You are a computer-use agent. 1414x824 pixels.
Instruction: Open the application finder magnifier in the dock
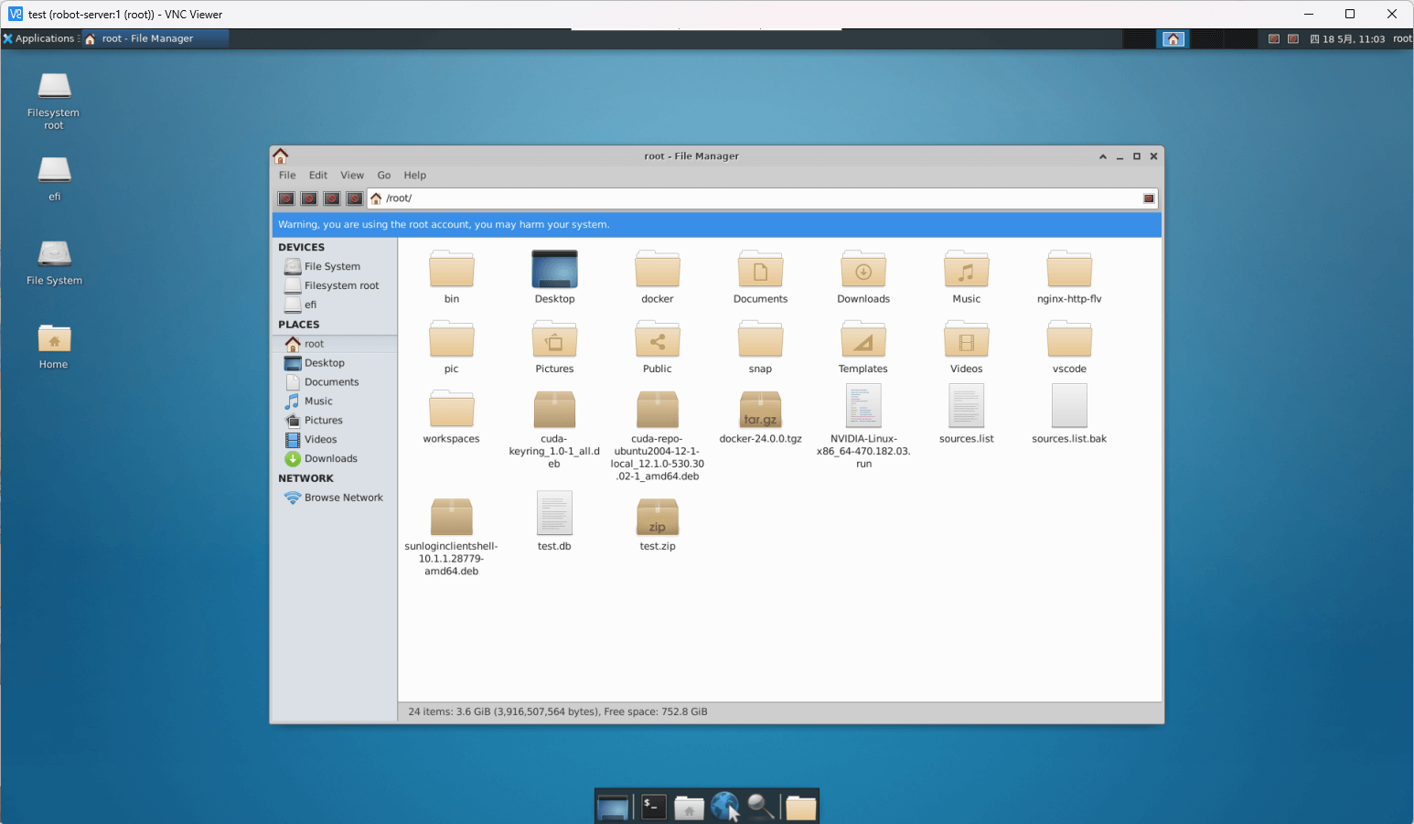point(761,807)
